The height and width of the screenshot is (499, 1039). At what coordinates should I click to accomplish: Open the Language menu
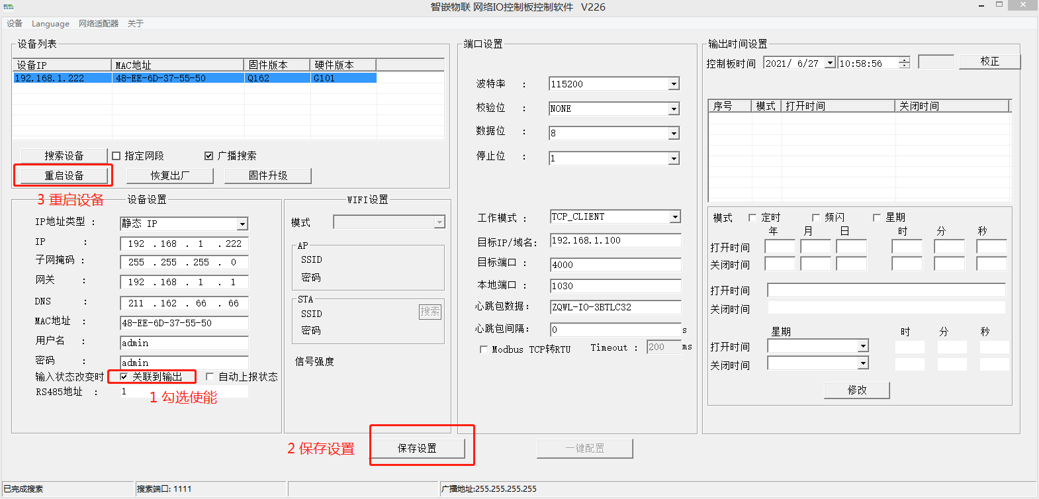[50, 24]
